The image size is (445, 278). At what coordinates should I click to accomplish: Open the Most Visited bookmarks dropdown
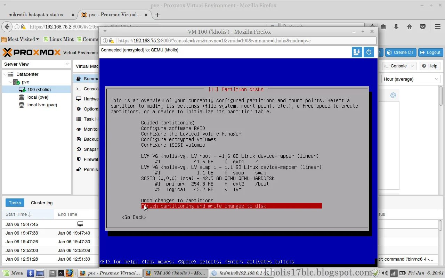point(20,39)
